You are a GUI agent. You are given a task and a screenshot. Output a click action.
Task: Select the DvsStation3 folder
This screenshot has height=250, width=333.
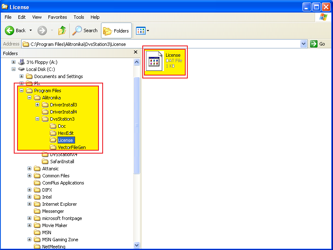click(58, 119)
